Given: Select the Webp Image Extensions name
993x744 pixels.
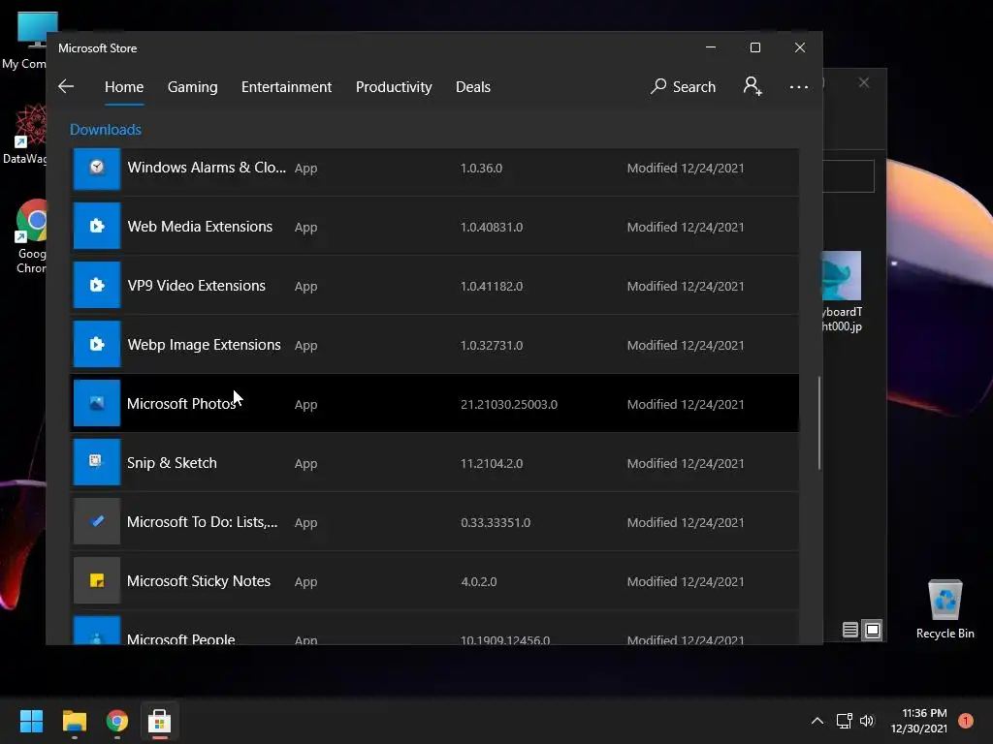Looking at the screenshot, I should tap(204, 345).
